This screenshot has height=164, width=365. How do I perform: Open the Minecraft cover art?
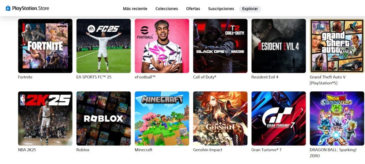point(162,118)
